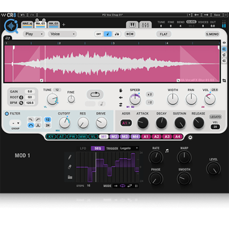Viewport: 229px width, 229px height.
Task: Detect root note icon next to ROOT
Action: pyautogui.click(x=21, y=98)
